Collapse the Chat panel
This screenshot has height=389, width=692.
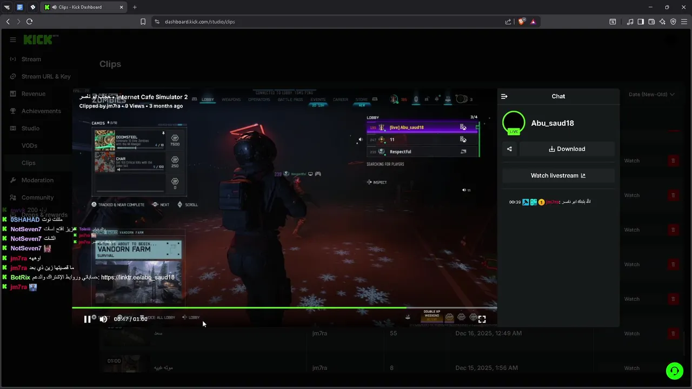504,96
